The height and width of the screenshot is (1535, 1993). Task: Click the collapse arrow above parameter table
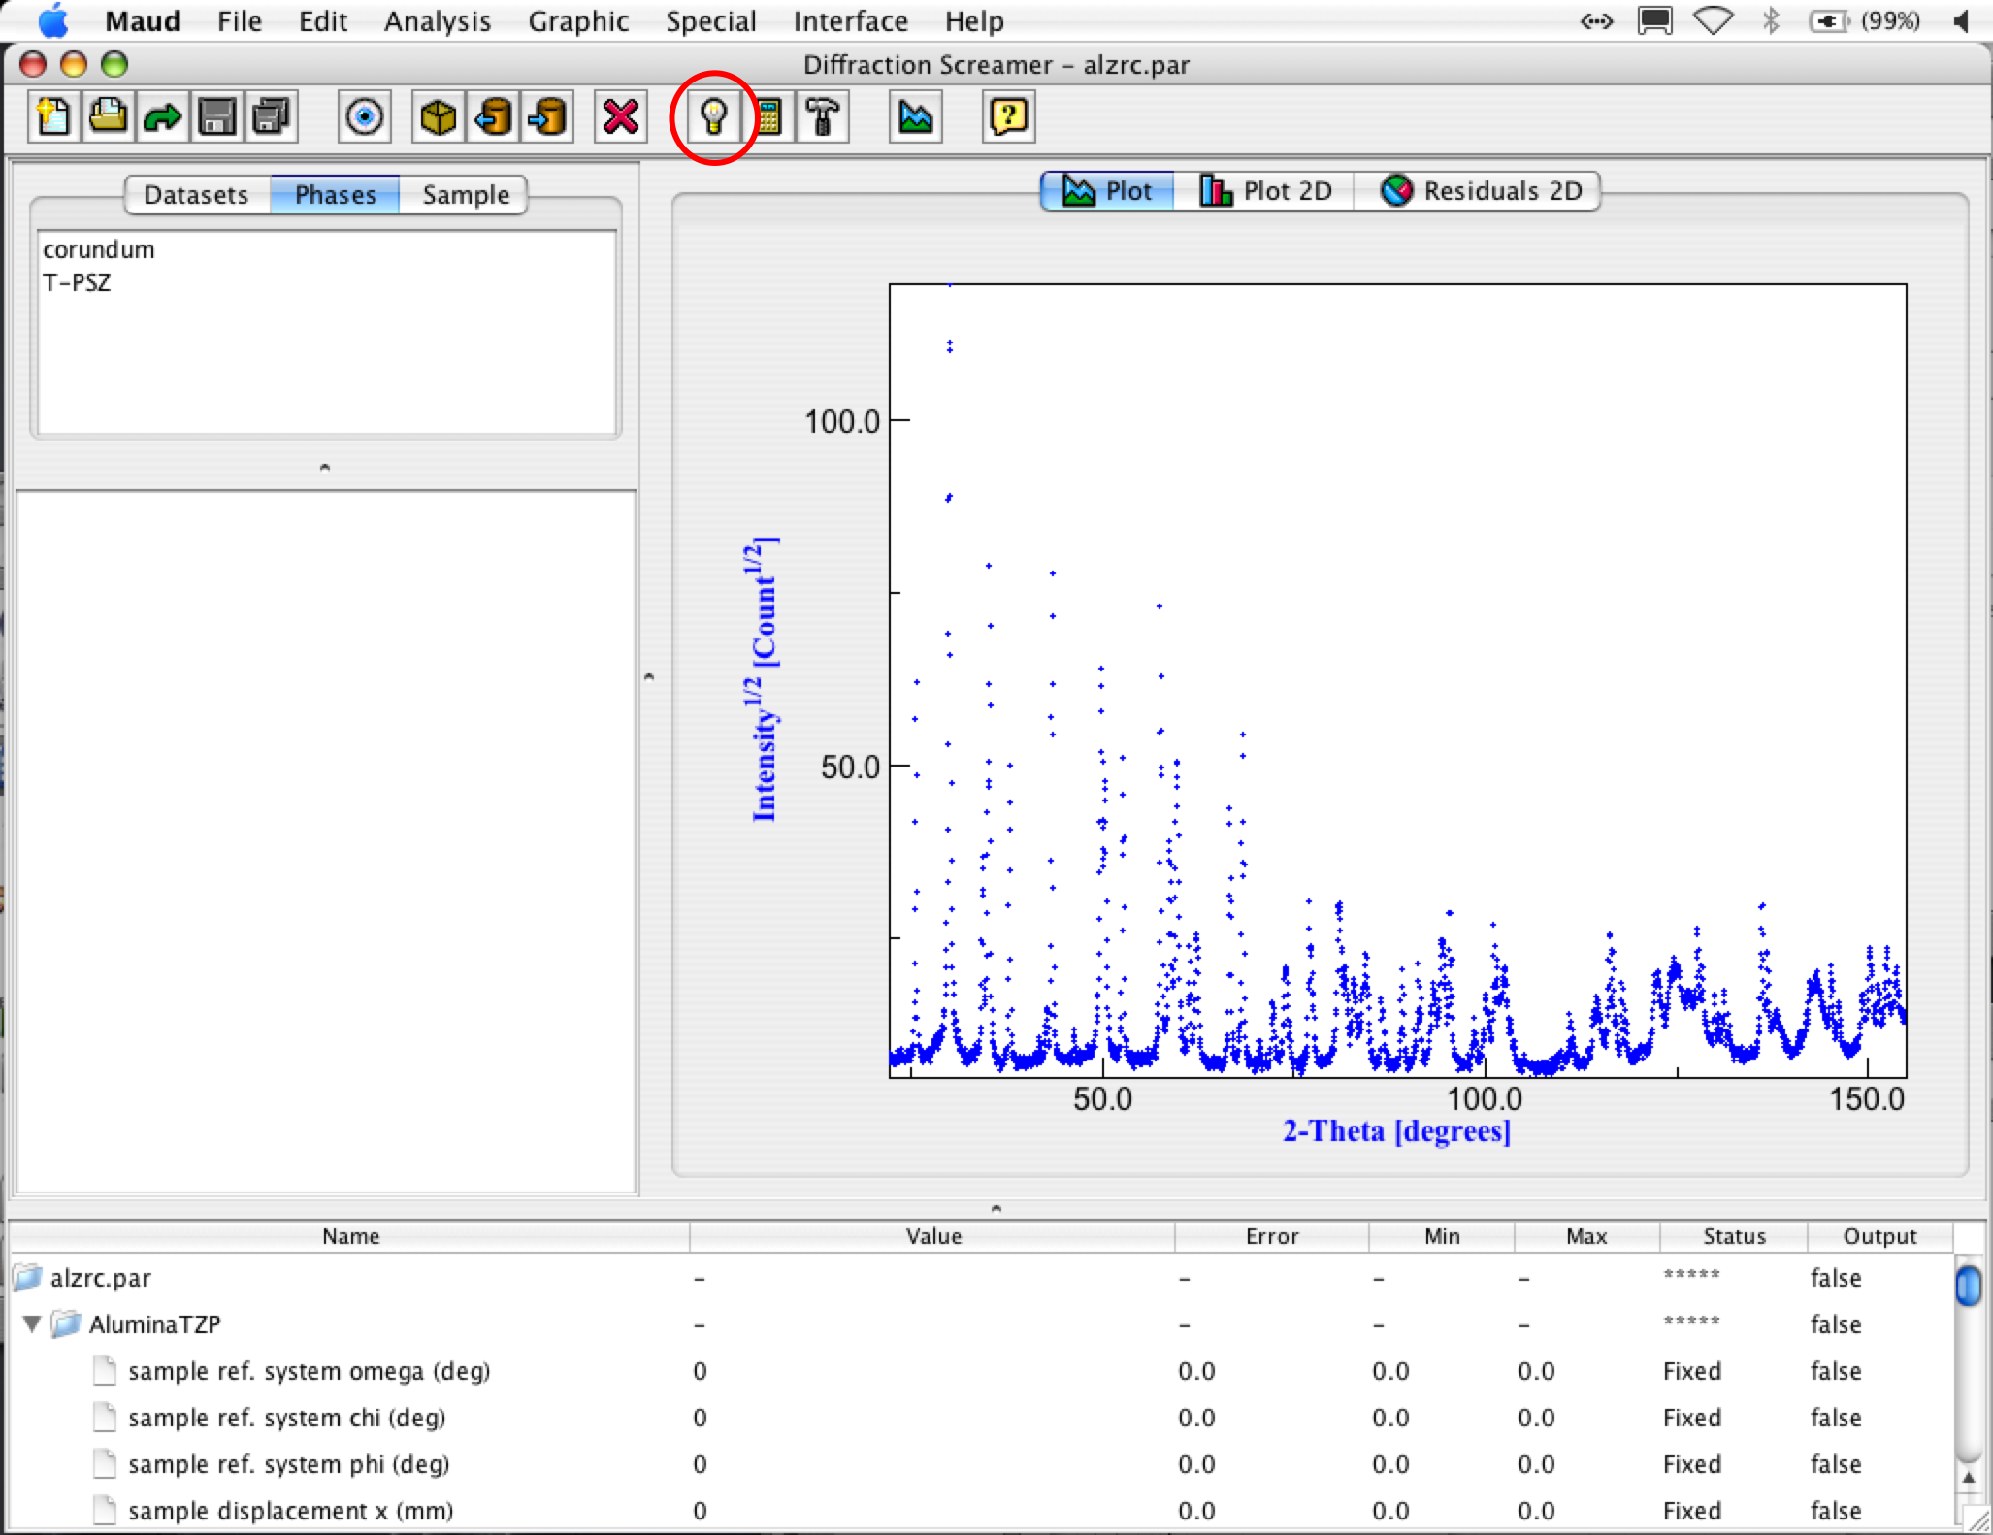coord(996,1208)
